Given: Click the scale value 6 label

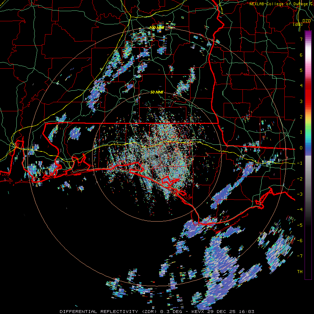Looking at the screenshot, I should click(301, 55).
